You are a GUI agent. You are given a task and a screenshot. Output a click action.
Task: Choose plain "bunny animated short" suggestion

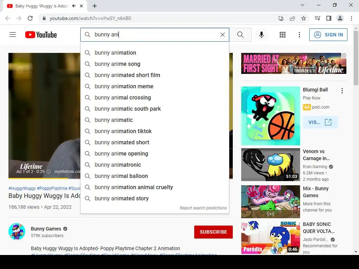(155, 142)
